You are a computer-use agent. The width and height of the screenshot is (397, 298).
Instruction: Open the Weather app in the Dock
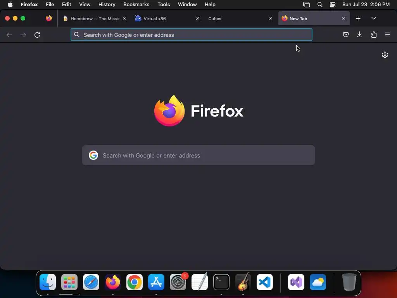[x=318, y=282]
